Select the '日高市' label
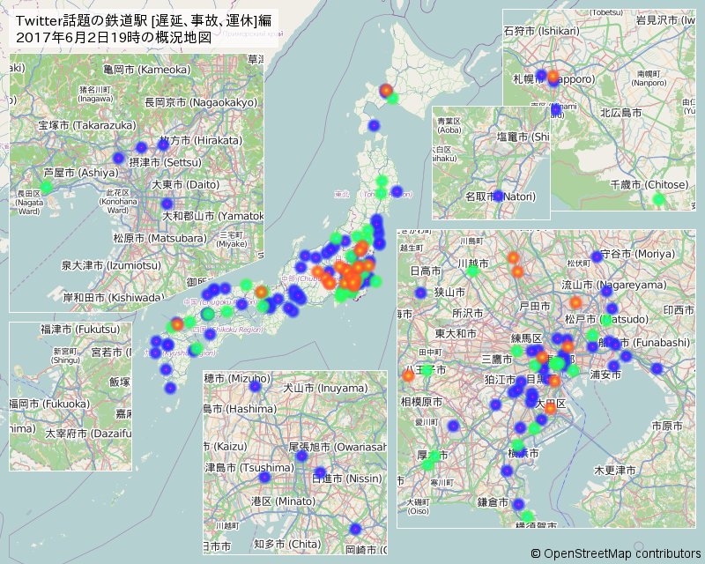Image resolution: width=705 pixels, height=564 pixels. [x=426, y=271]
